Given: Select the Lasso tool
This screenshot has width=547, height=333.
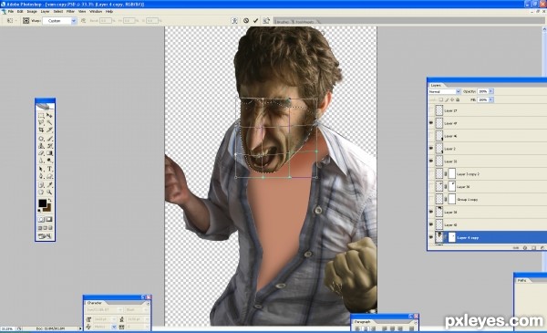Looking at the screenshot, I should (x=41, y=122).
